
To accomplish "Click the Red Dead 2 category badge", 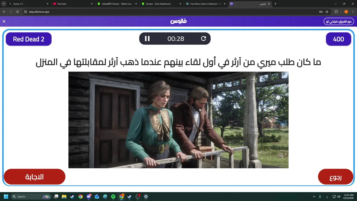I will [x=29, y=39].
